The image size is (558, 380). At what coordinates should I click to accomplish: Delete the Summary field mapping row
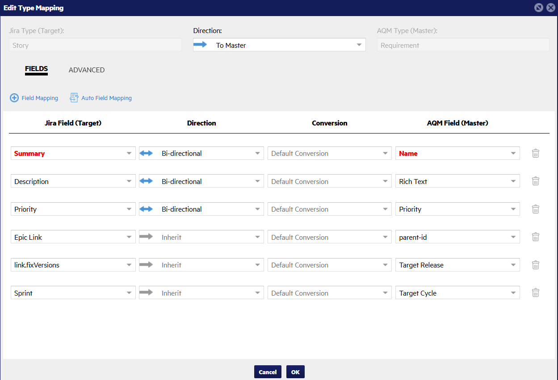(536, 154)
